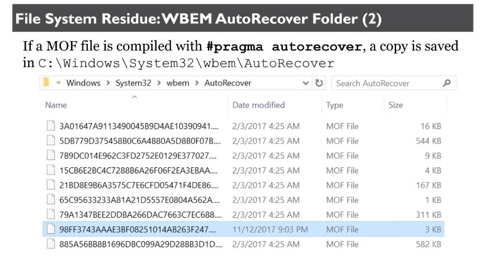Click file icon of 3A01647A9113490045B9D4AE10390941
The height and width of the screenshot is (270, 481).
[50, 126]
